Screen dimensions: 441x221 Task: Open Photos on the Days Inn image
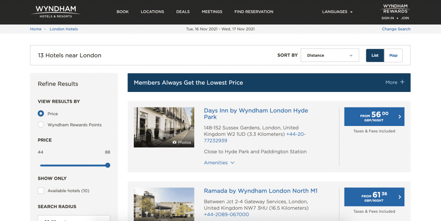pyautogui.click(x=182, y=142)
